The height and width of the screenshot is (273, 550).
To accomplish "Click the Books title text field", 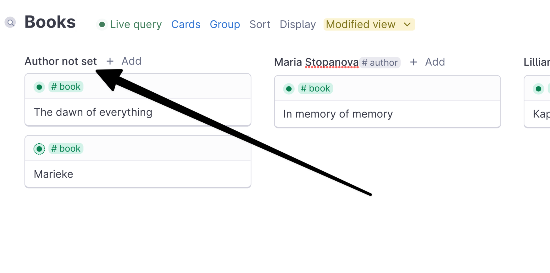I will coord(50,22).
